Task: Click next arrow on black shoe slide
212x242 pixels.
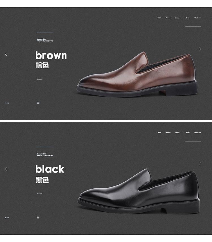Action: pyautogui.click(x=200, y=163)
